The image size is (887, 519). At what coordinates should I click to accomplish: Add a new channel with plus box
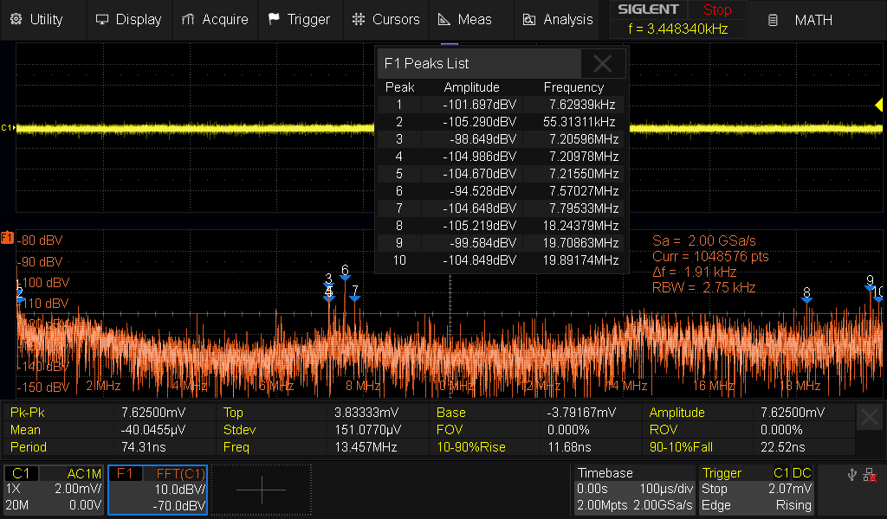coord(261,490)
